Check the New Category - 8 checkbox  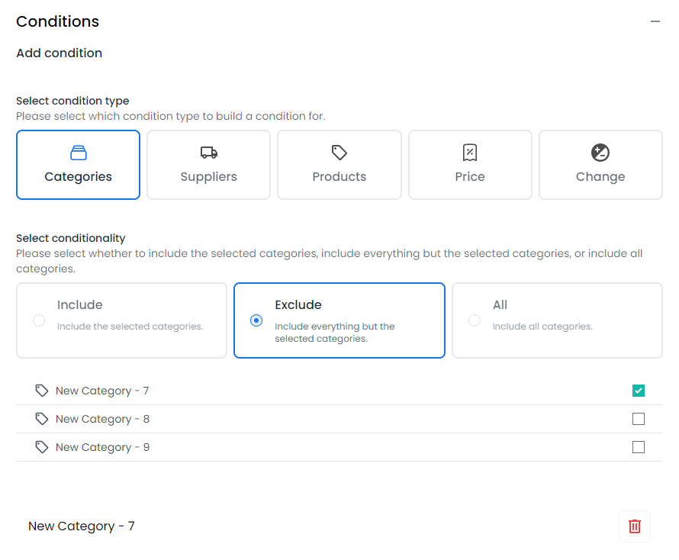coord(639,419)
